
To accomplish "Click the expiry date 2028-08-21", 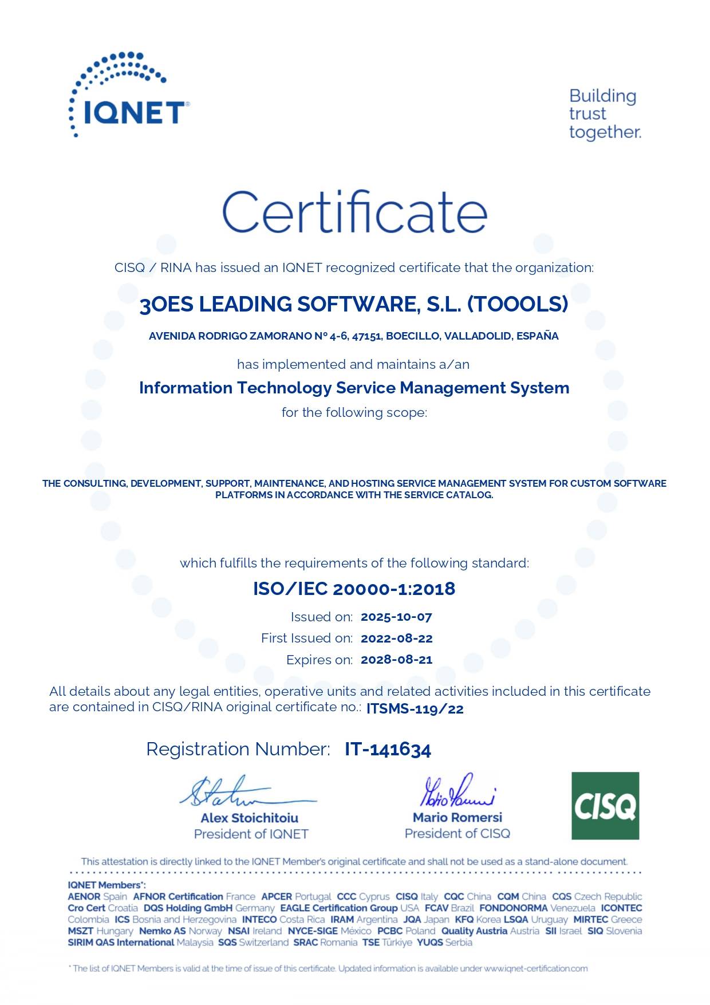I will pos(396,660).
